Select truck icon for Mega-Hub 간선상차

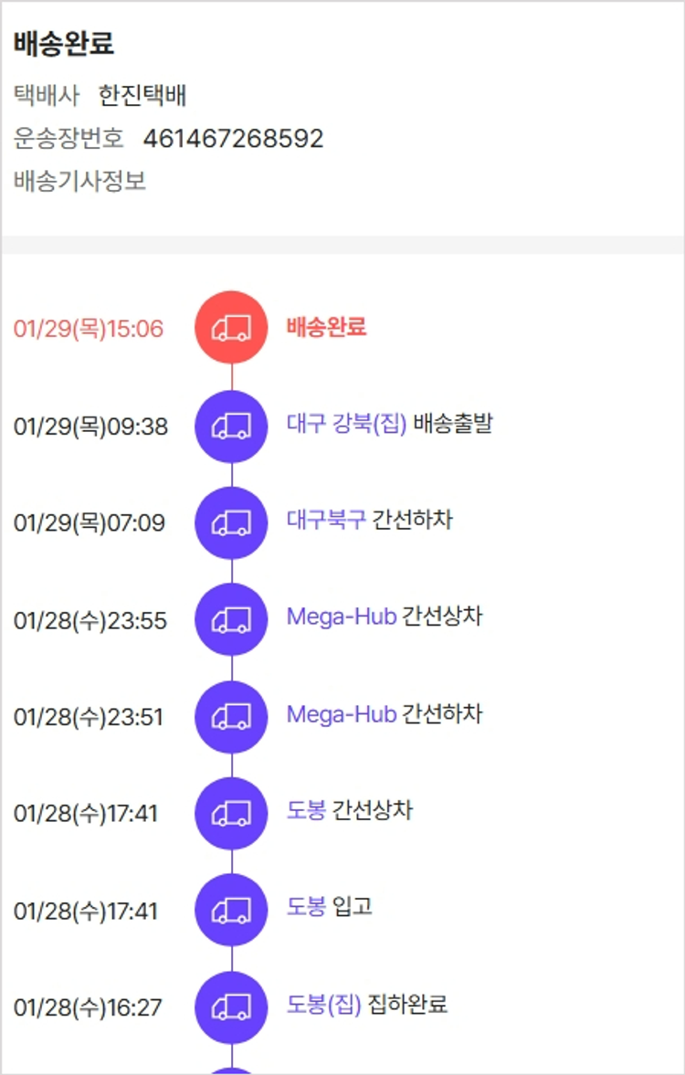pyautogui.click(x=231, y=619)
